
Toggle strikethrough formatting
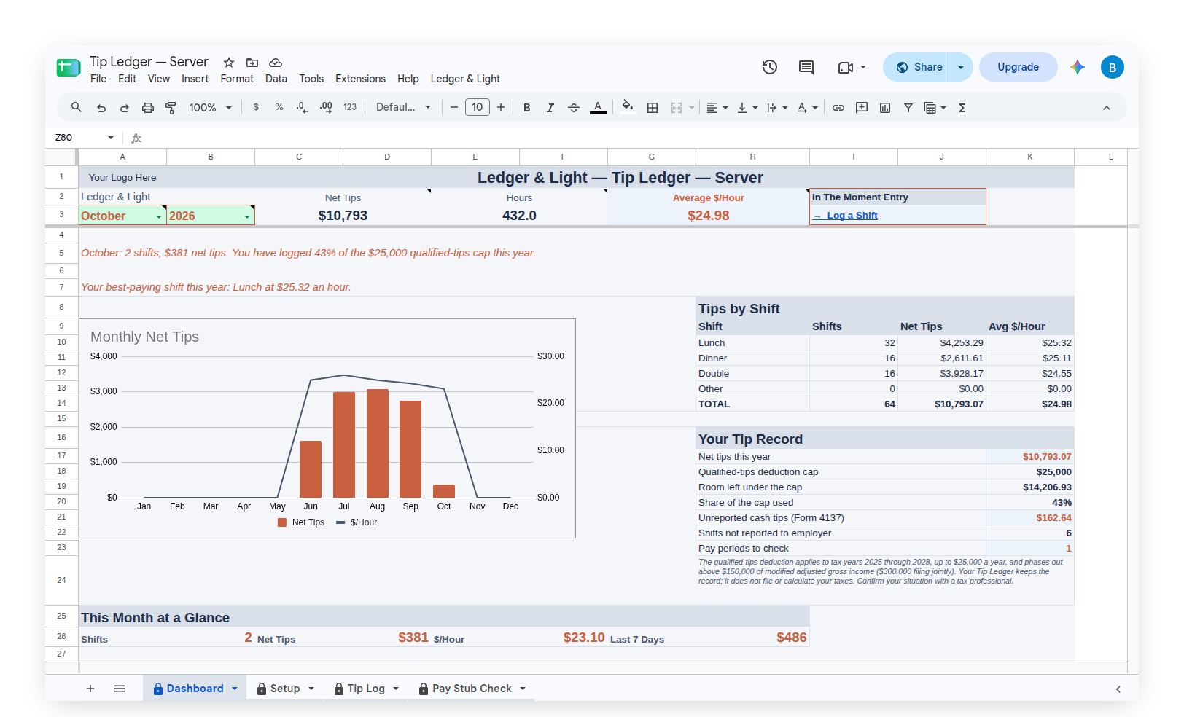[574, 108]
